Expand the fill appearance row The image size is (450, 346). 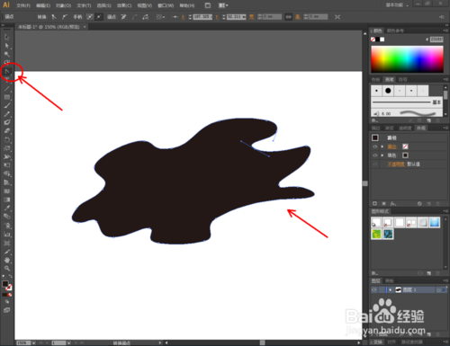click(382, 155)
